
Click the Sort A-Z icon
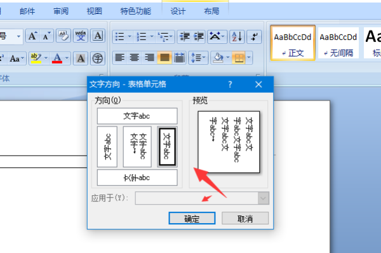tap(237, 37)
